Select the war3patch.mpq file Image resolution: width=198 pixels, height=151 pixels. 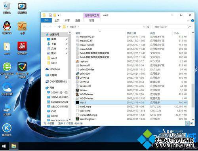(x=131, y=115)
